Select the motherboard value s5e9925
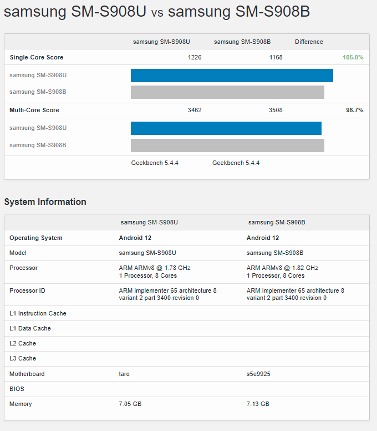Image resolution: width=377 pixels, height=431 pixels. (258, 374)
